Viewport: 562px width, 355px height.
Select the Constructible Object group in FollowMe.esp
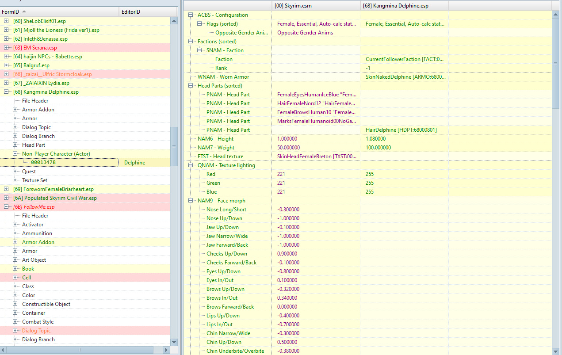[46, 304]
